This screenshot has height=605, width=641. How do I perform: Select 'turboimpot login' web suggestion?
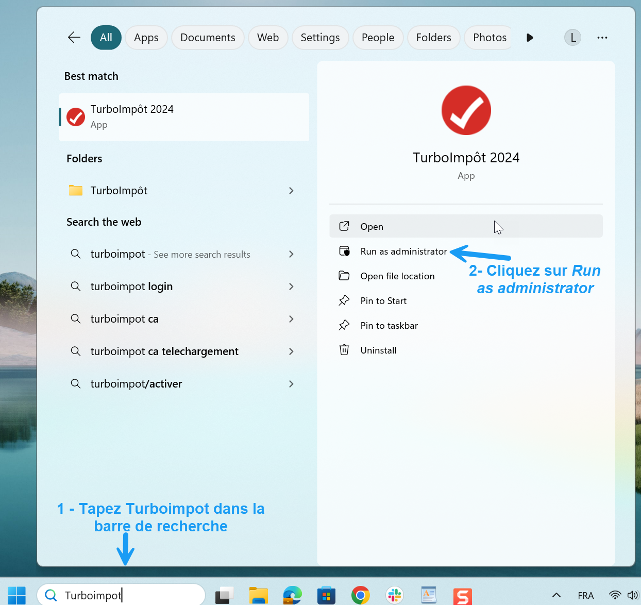[x=184, y=287]
